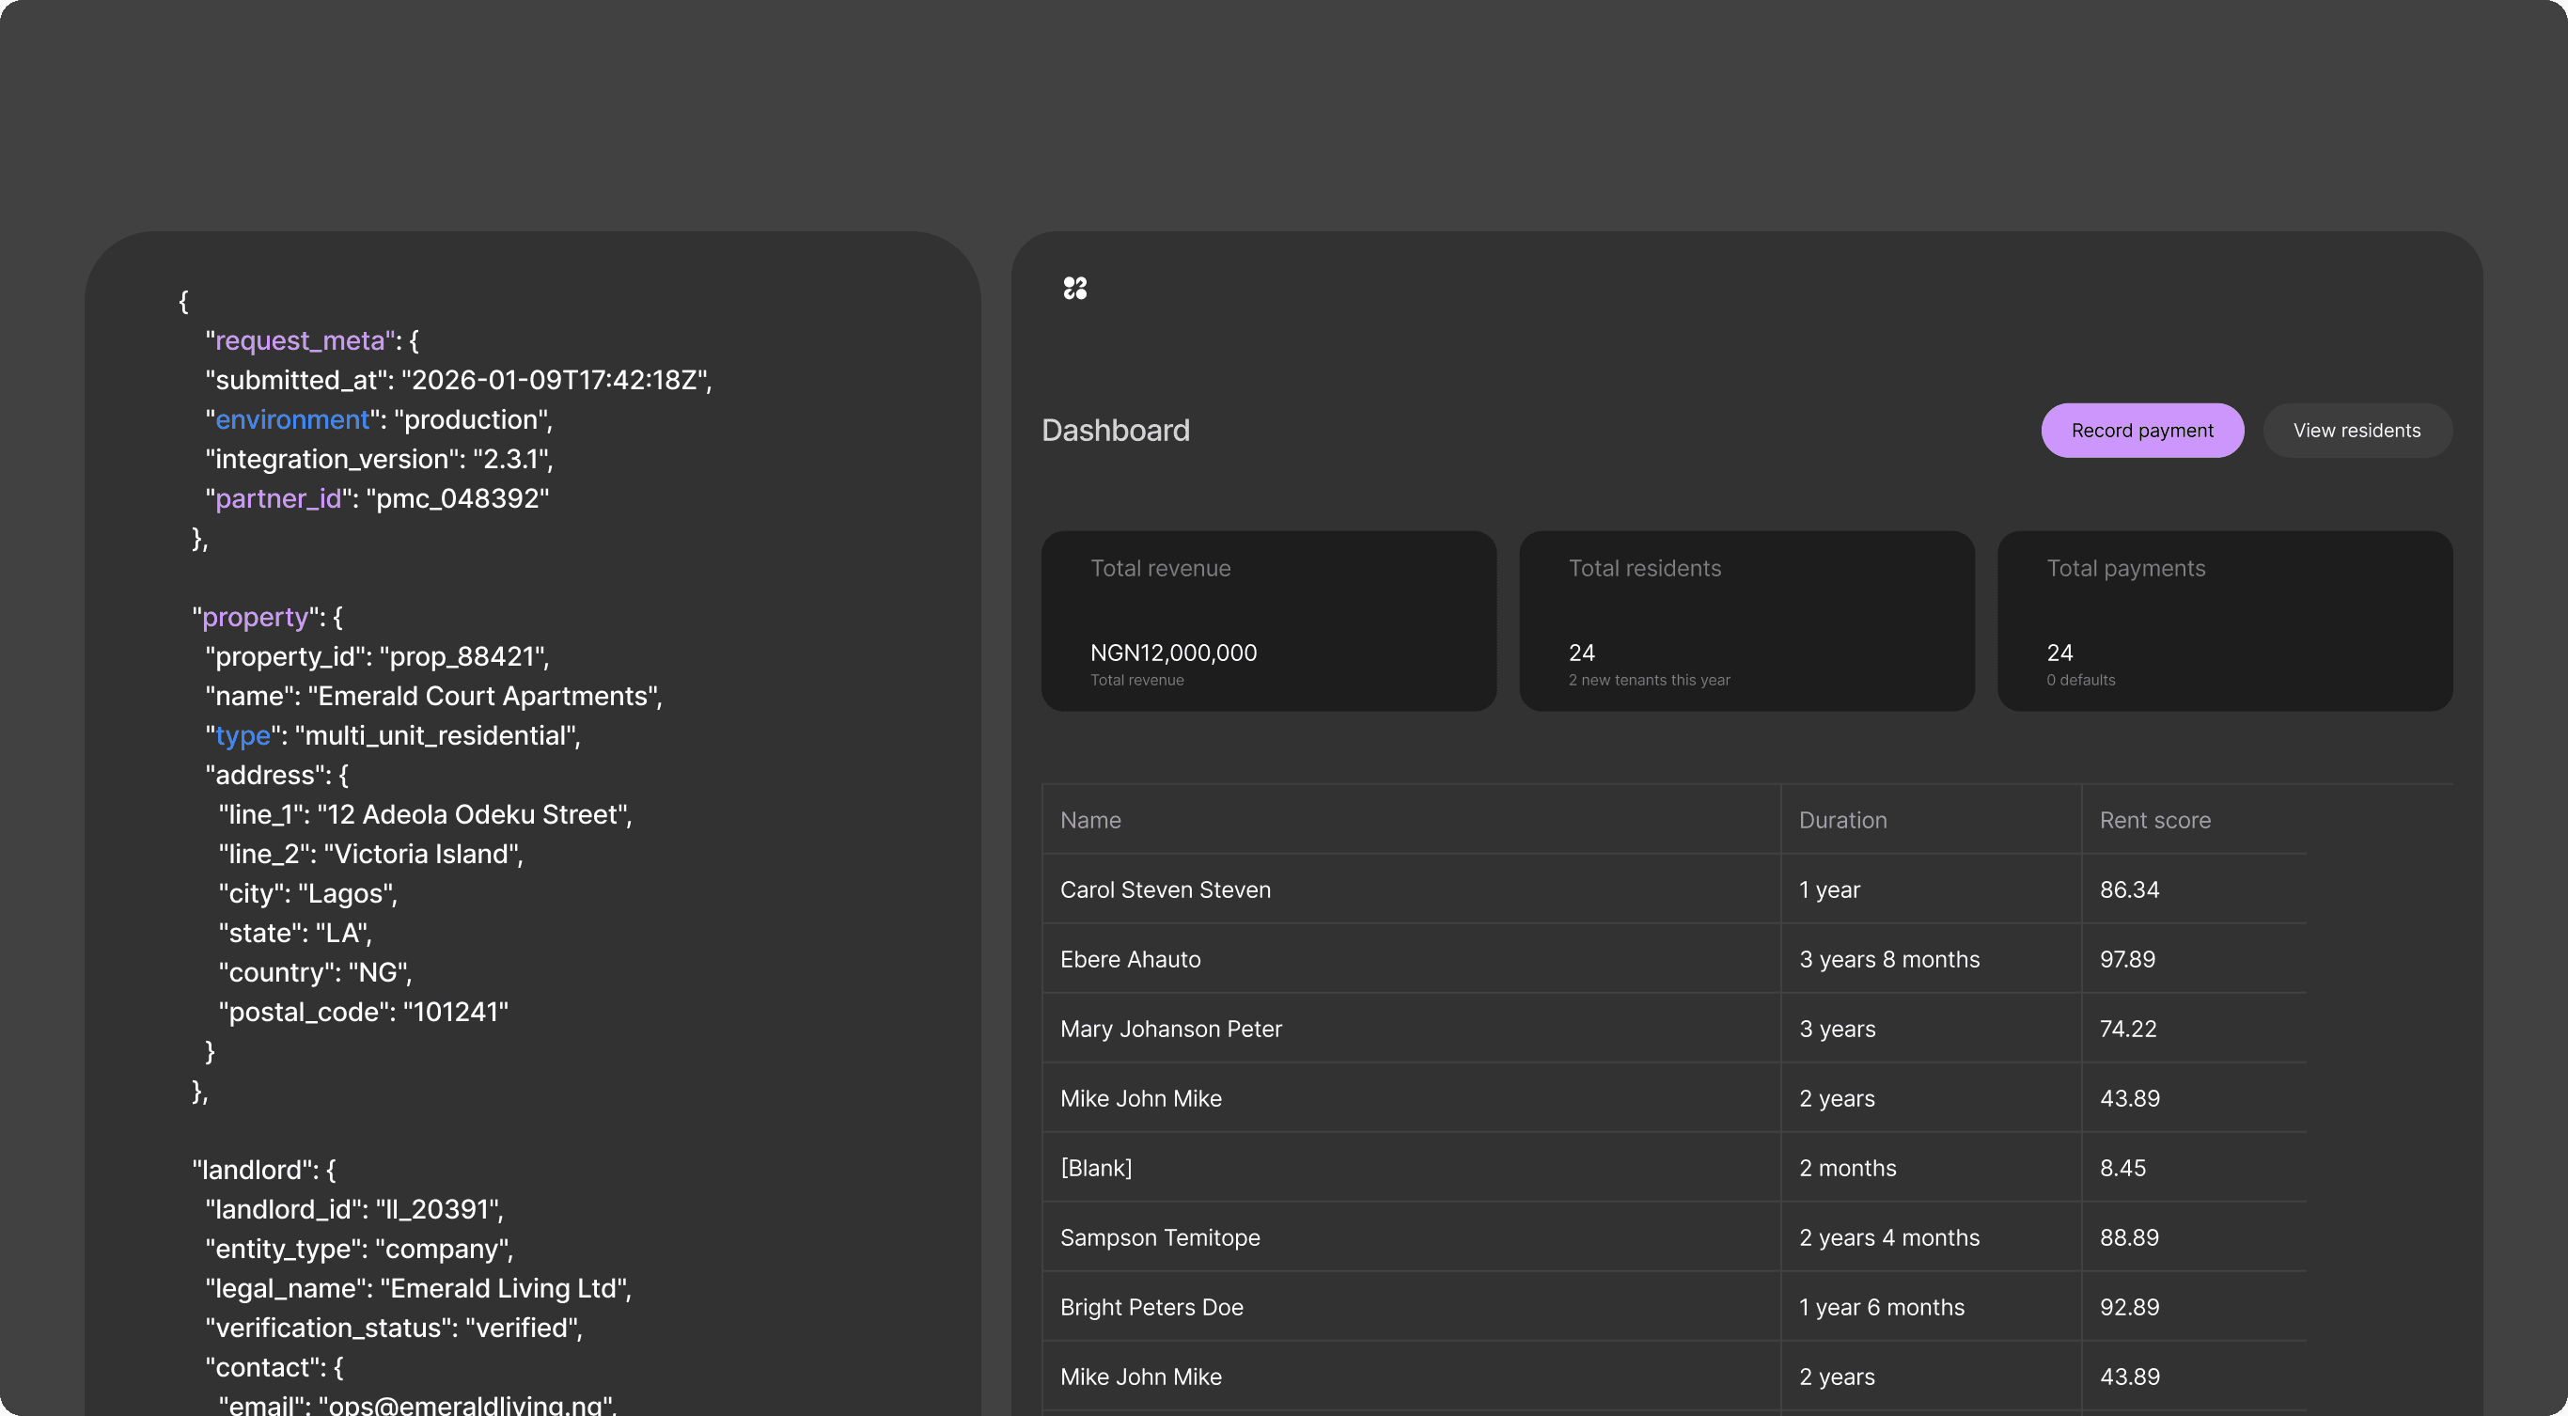
Task: Select the Ebere Ahauto resident row
Action: tap(1131, 959)
